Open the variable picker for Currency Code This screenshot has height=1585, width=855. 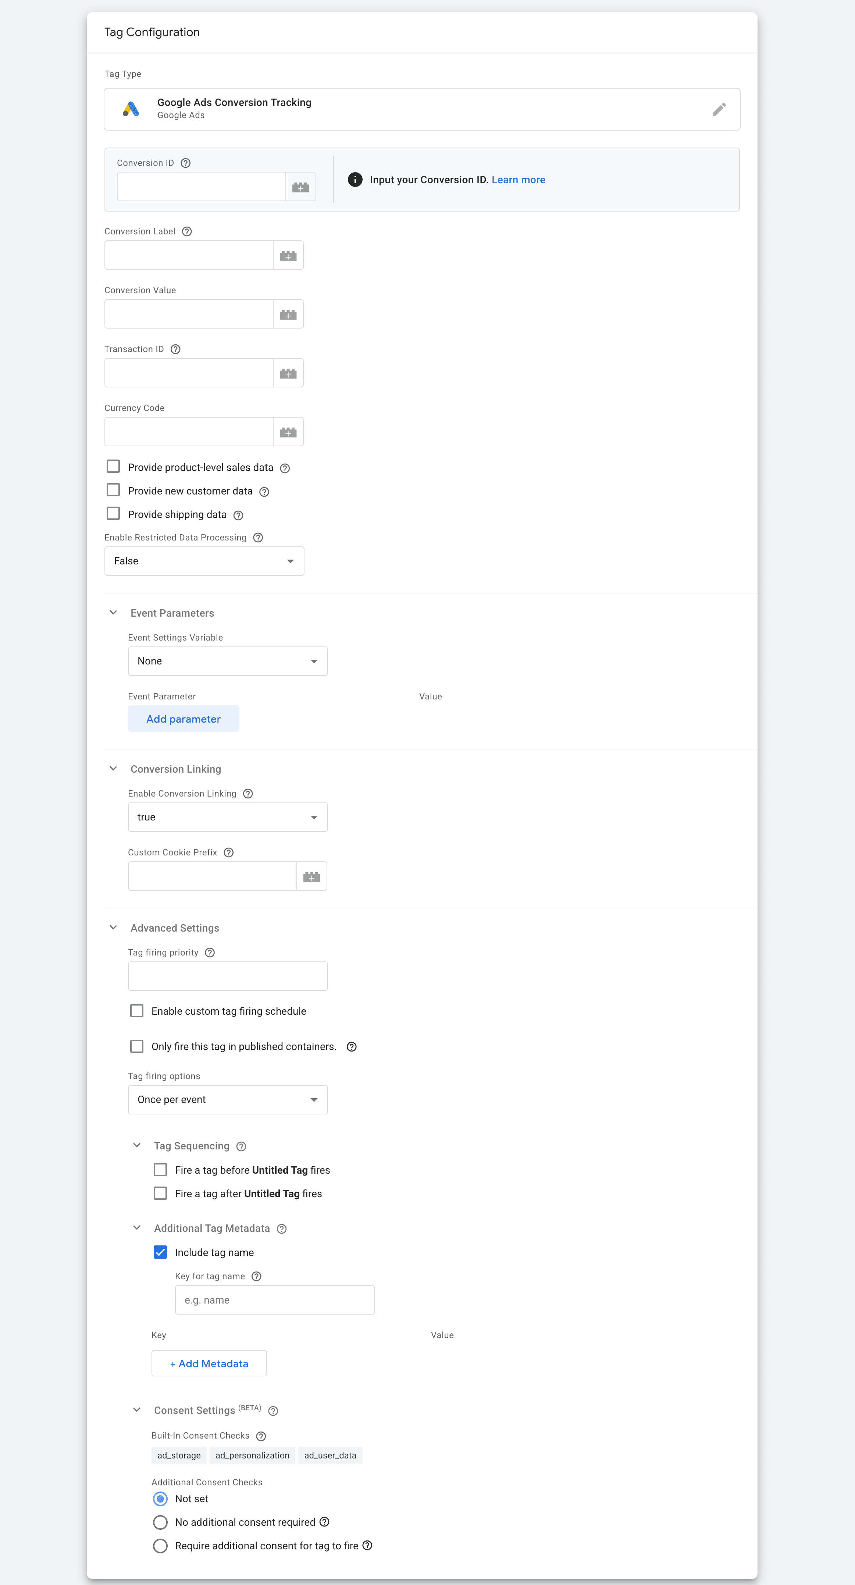[x=288, y=431]
